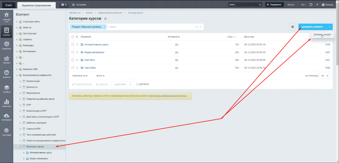
Task: Open the Клиенты sidebar icon
Action: tap(6, 74)
